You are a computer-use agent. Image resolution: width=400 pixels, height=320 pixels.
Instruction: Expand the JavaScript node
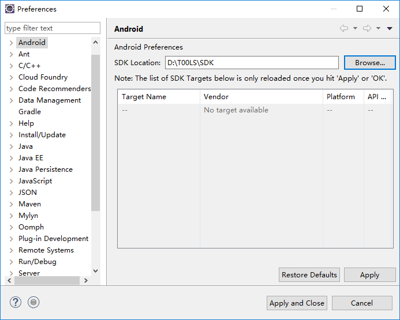[x=11, y=181]
